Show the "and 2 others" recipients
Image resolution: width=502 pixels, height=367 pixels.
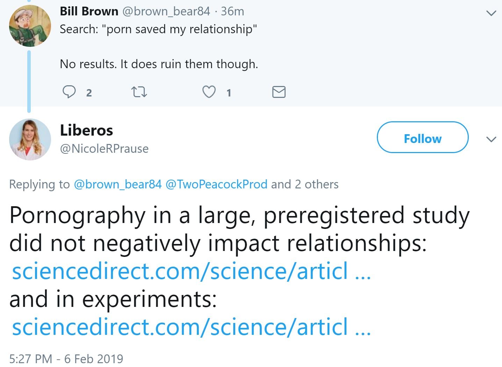click(305, 184)
